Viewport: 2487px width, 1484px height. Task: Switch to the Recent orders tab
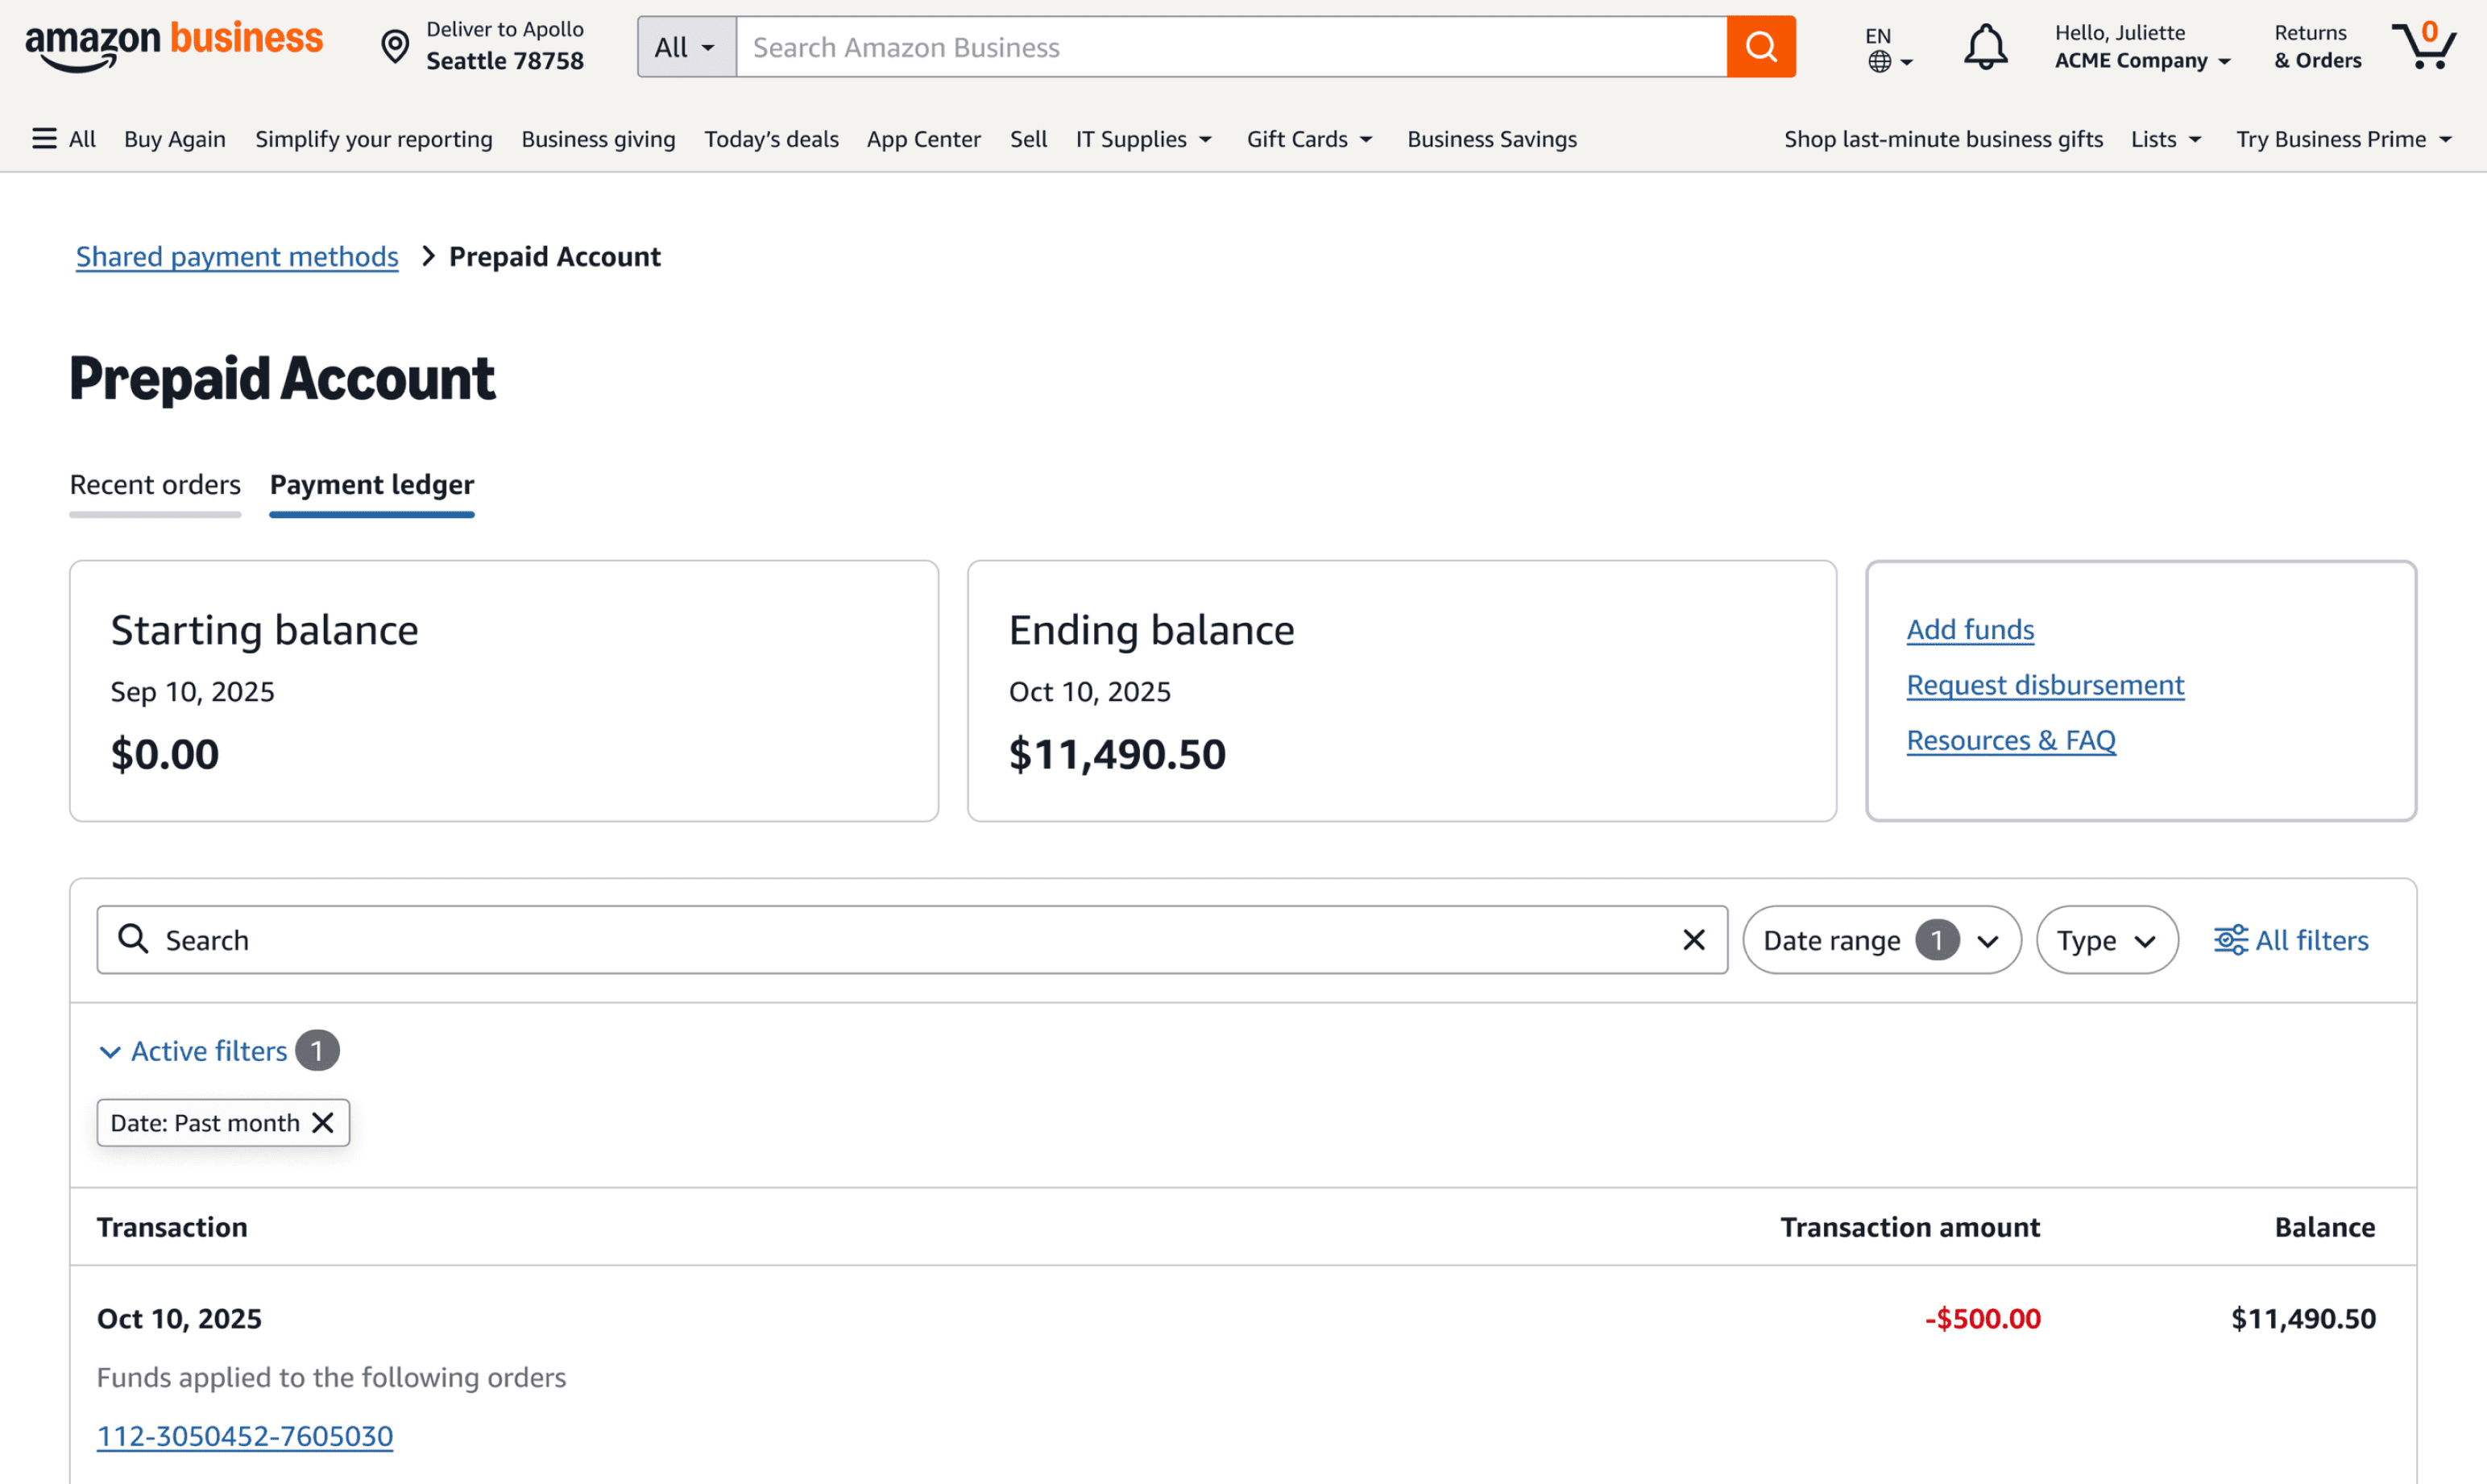(155, 485)
